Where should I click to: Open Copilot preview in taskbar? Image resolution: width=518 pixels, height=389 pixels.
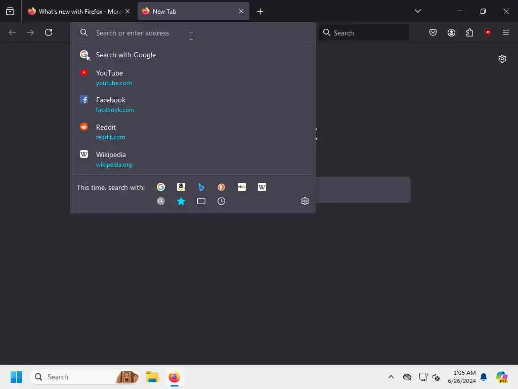[502, 377]
